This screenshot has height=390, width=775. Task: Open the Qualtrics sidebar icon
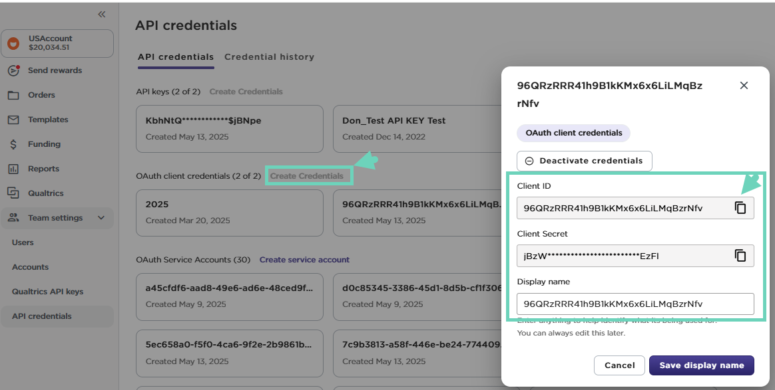[13, 193]
